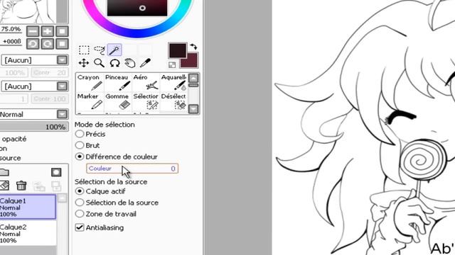Viewport: 455px width, 255px height.
Task: Reset rotation with square button beside rotate
Action: pyautogui.click(x=62, y=44)
